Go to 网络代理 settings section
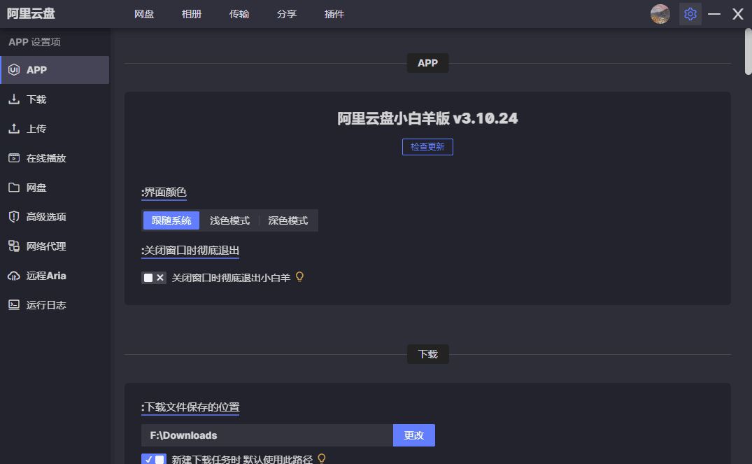 55,246
